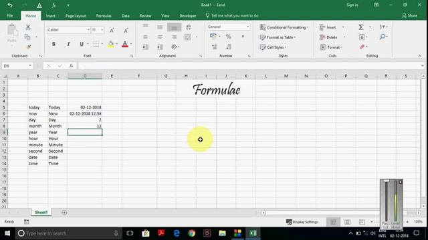This screenshot has width=428, height=240.
Task: Click the Wrap Text icon
Action: tap(189, 27)
